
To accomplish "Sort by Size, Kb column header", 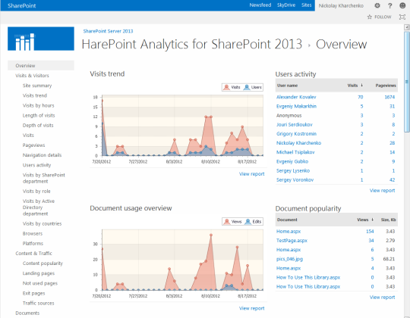I will [x=388, y=220].
